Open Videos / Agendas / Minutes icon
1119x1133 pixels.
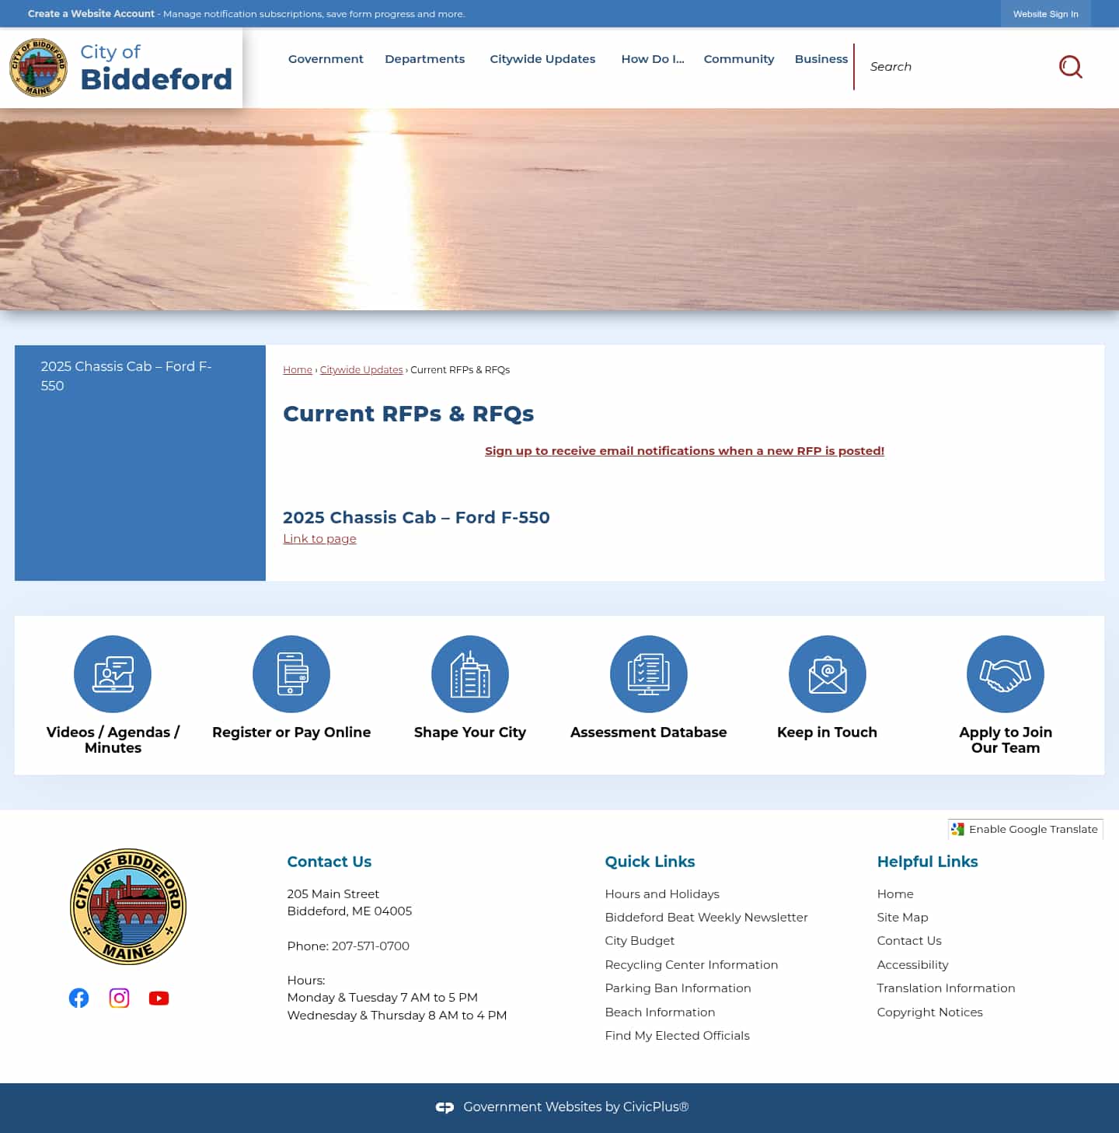[113, 674]
